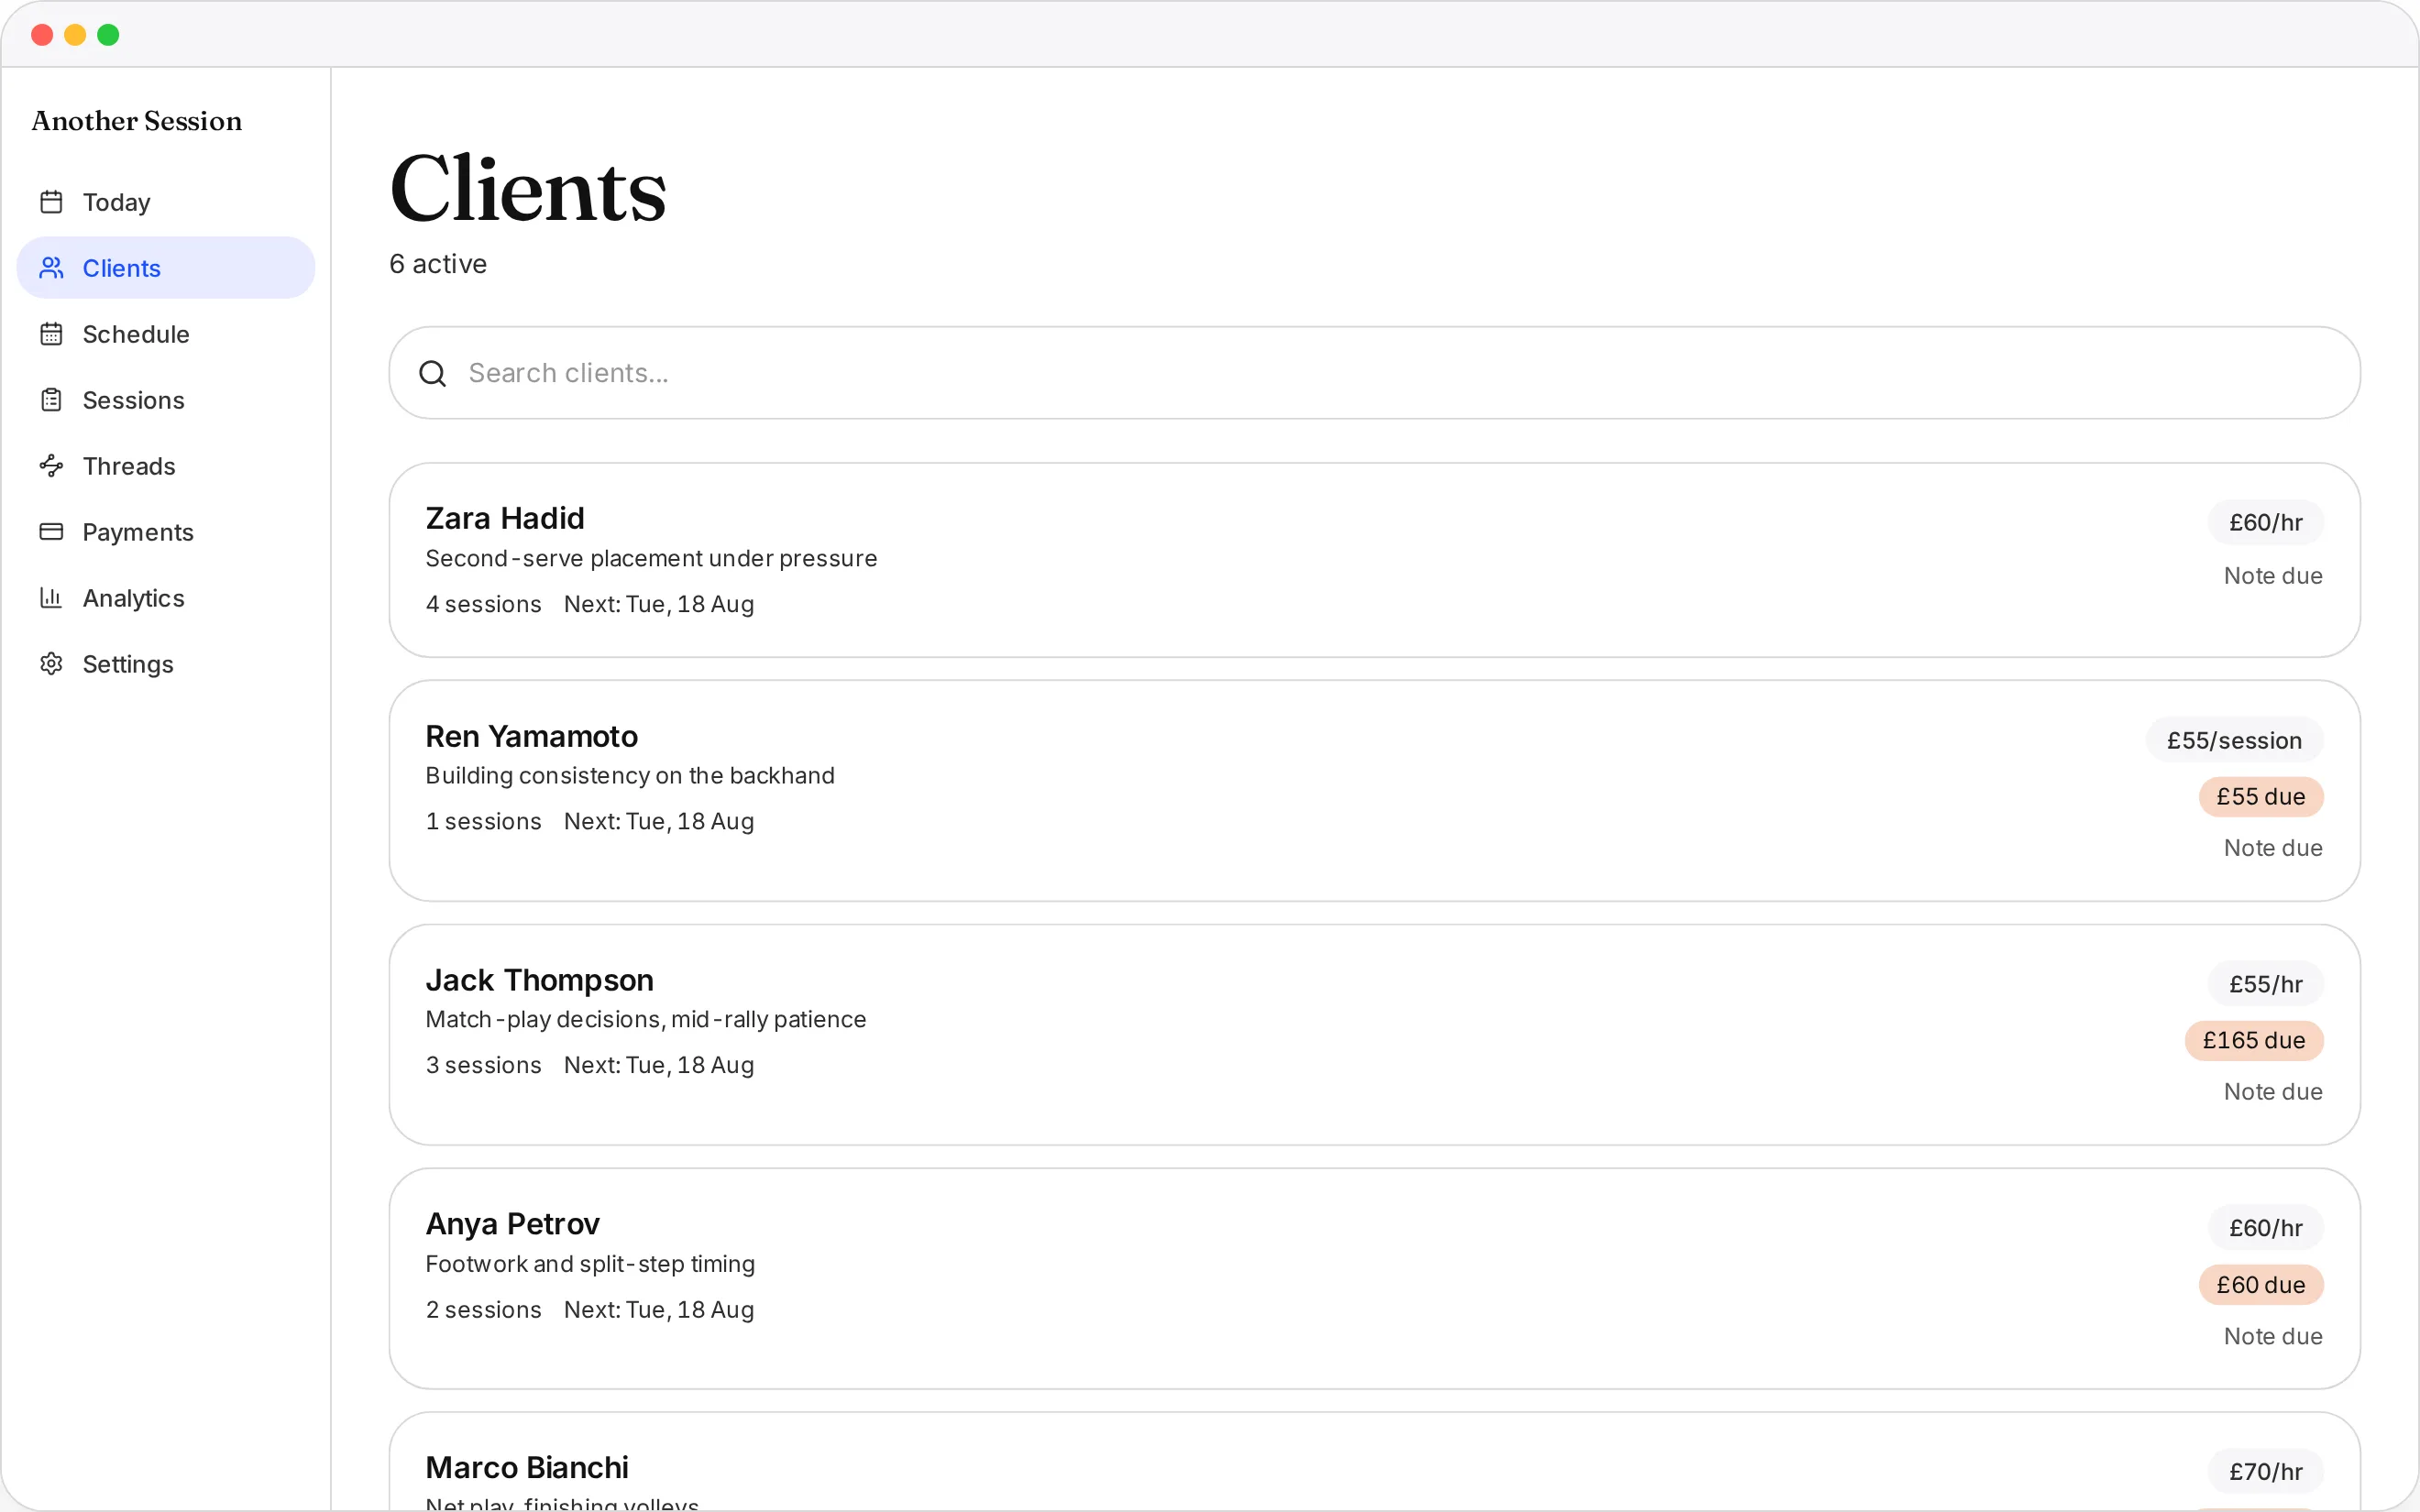Close the window with the red button
Image resolution: width=2420 pixels, height=1512 pixels.
(x=42, y=35)
